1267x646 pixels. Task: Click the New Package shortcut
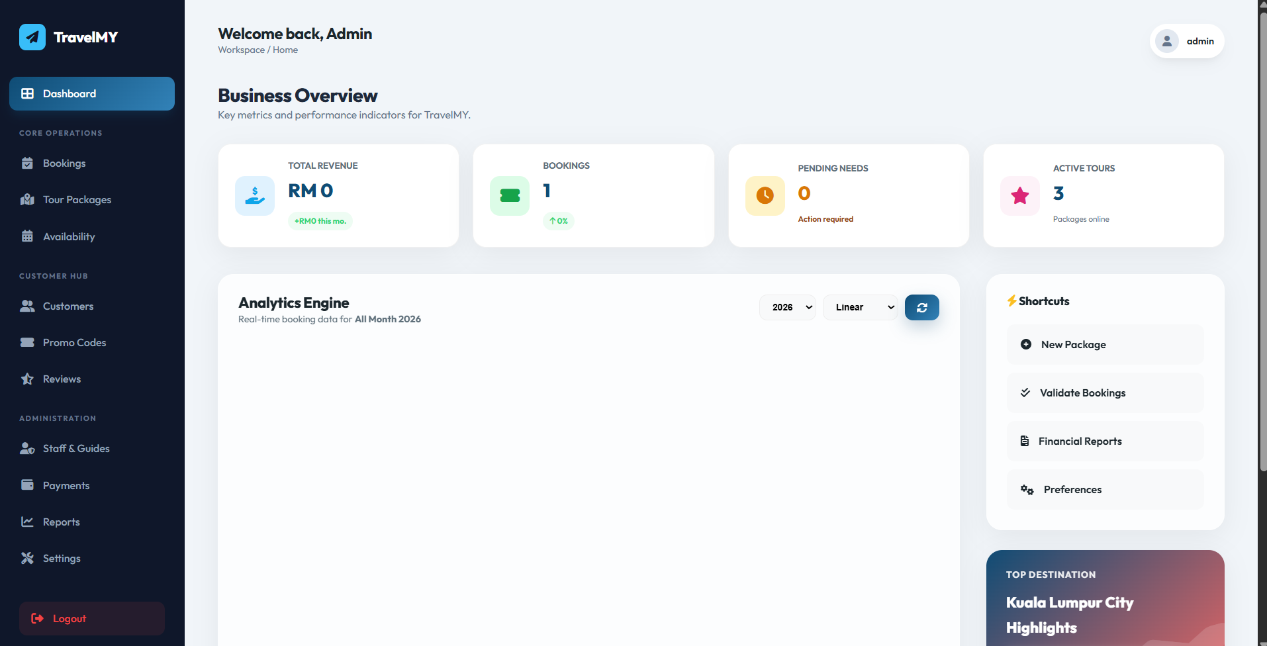1105,345
